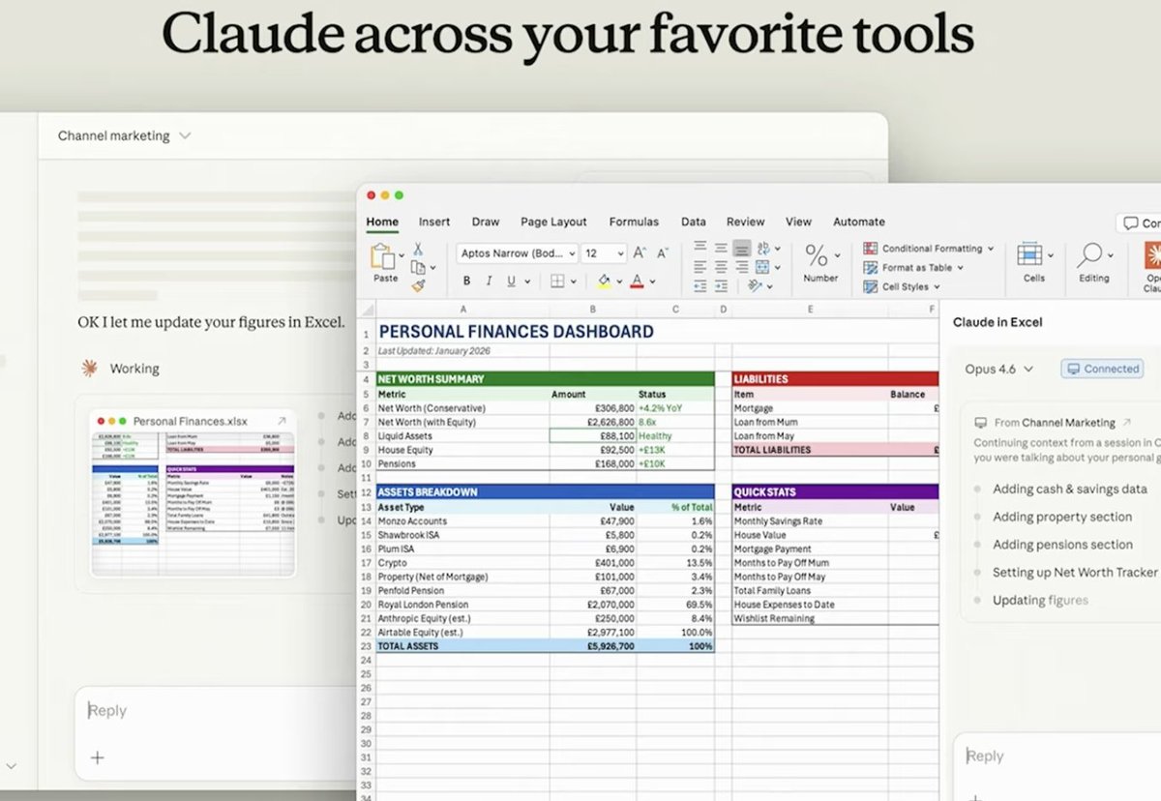Viewport: 1161px width, 801px height.
Task: Click the expand arrow on Personal Finances.xlsx card
Action: point(282,421)
